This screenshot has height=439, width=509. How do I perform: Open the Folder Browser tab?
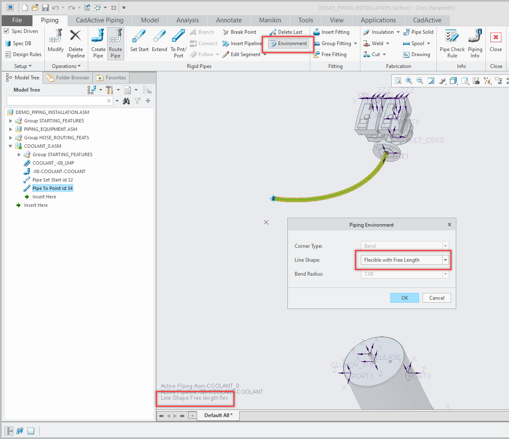(68, 78)
